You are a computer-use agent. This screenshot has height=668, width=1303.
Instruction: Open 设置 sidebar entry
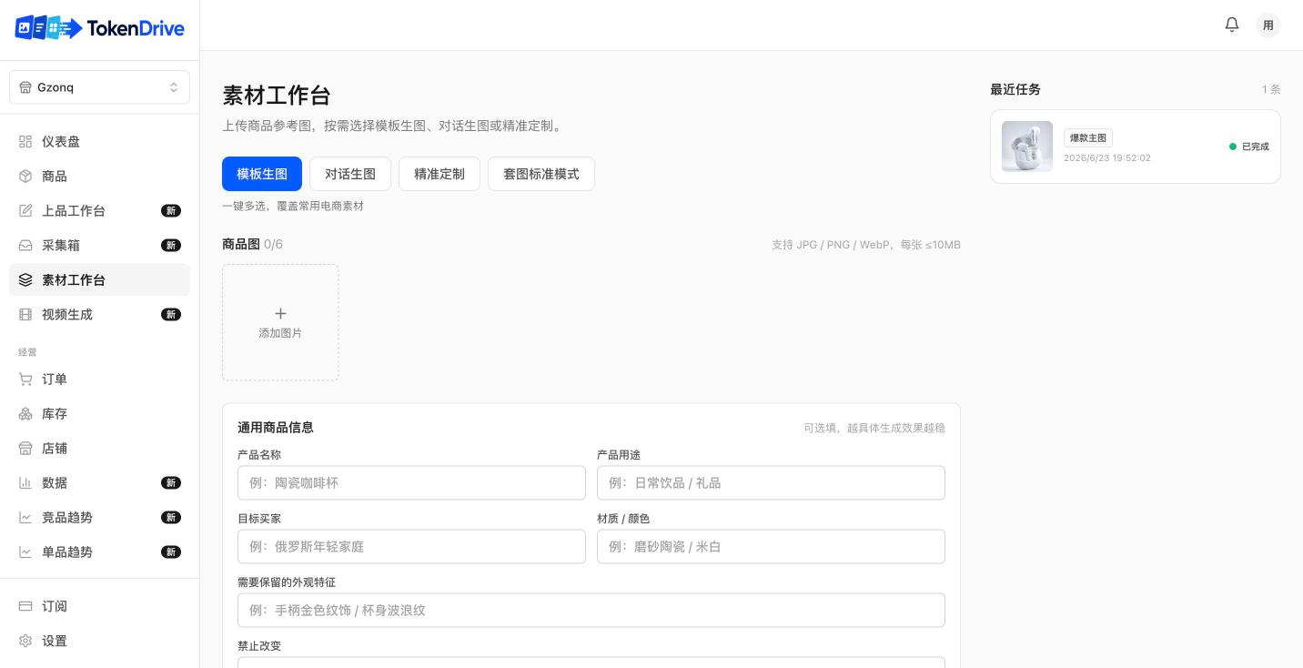coord(99,641)
